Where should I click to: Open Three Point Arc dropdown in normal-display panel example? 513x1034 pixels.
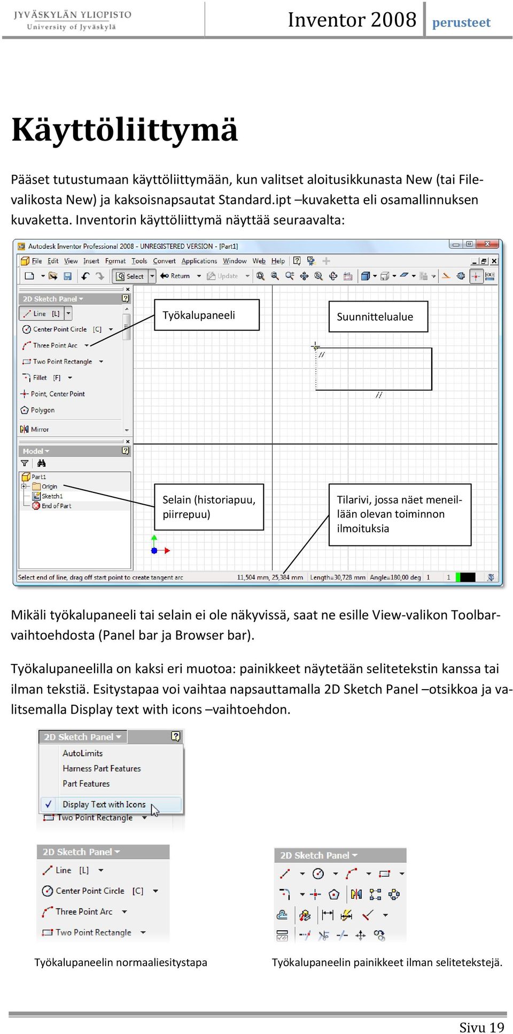[125, 912]
